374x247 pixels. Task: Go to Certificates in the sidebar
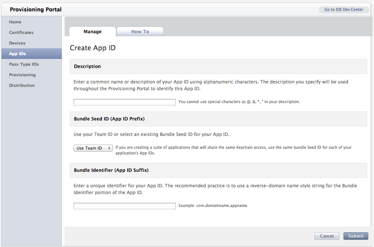coord(21,32)
